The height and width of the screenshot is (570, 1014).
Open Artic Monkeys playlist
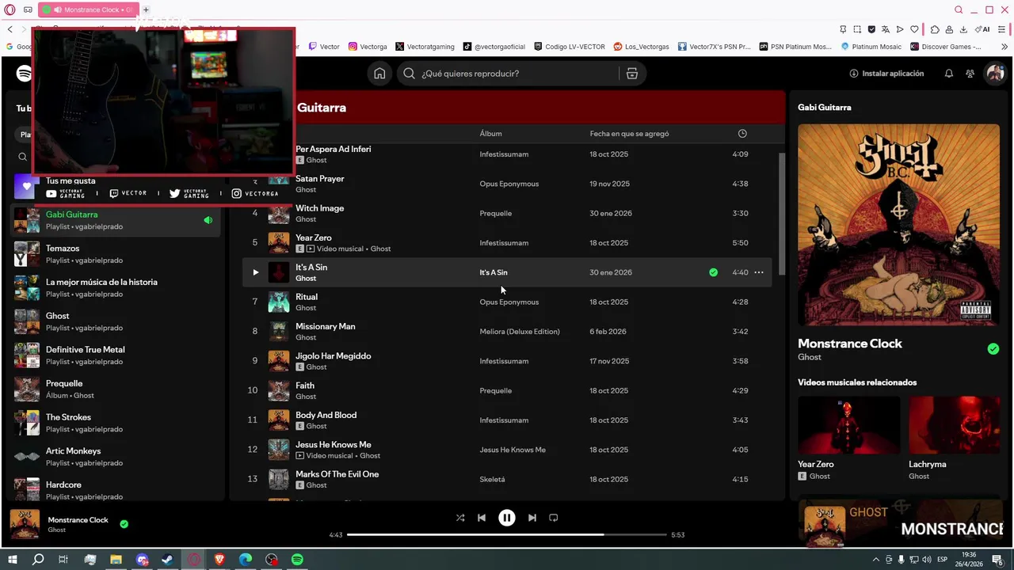click(x=115, y=457)
